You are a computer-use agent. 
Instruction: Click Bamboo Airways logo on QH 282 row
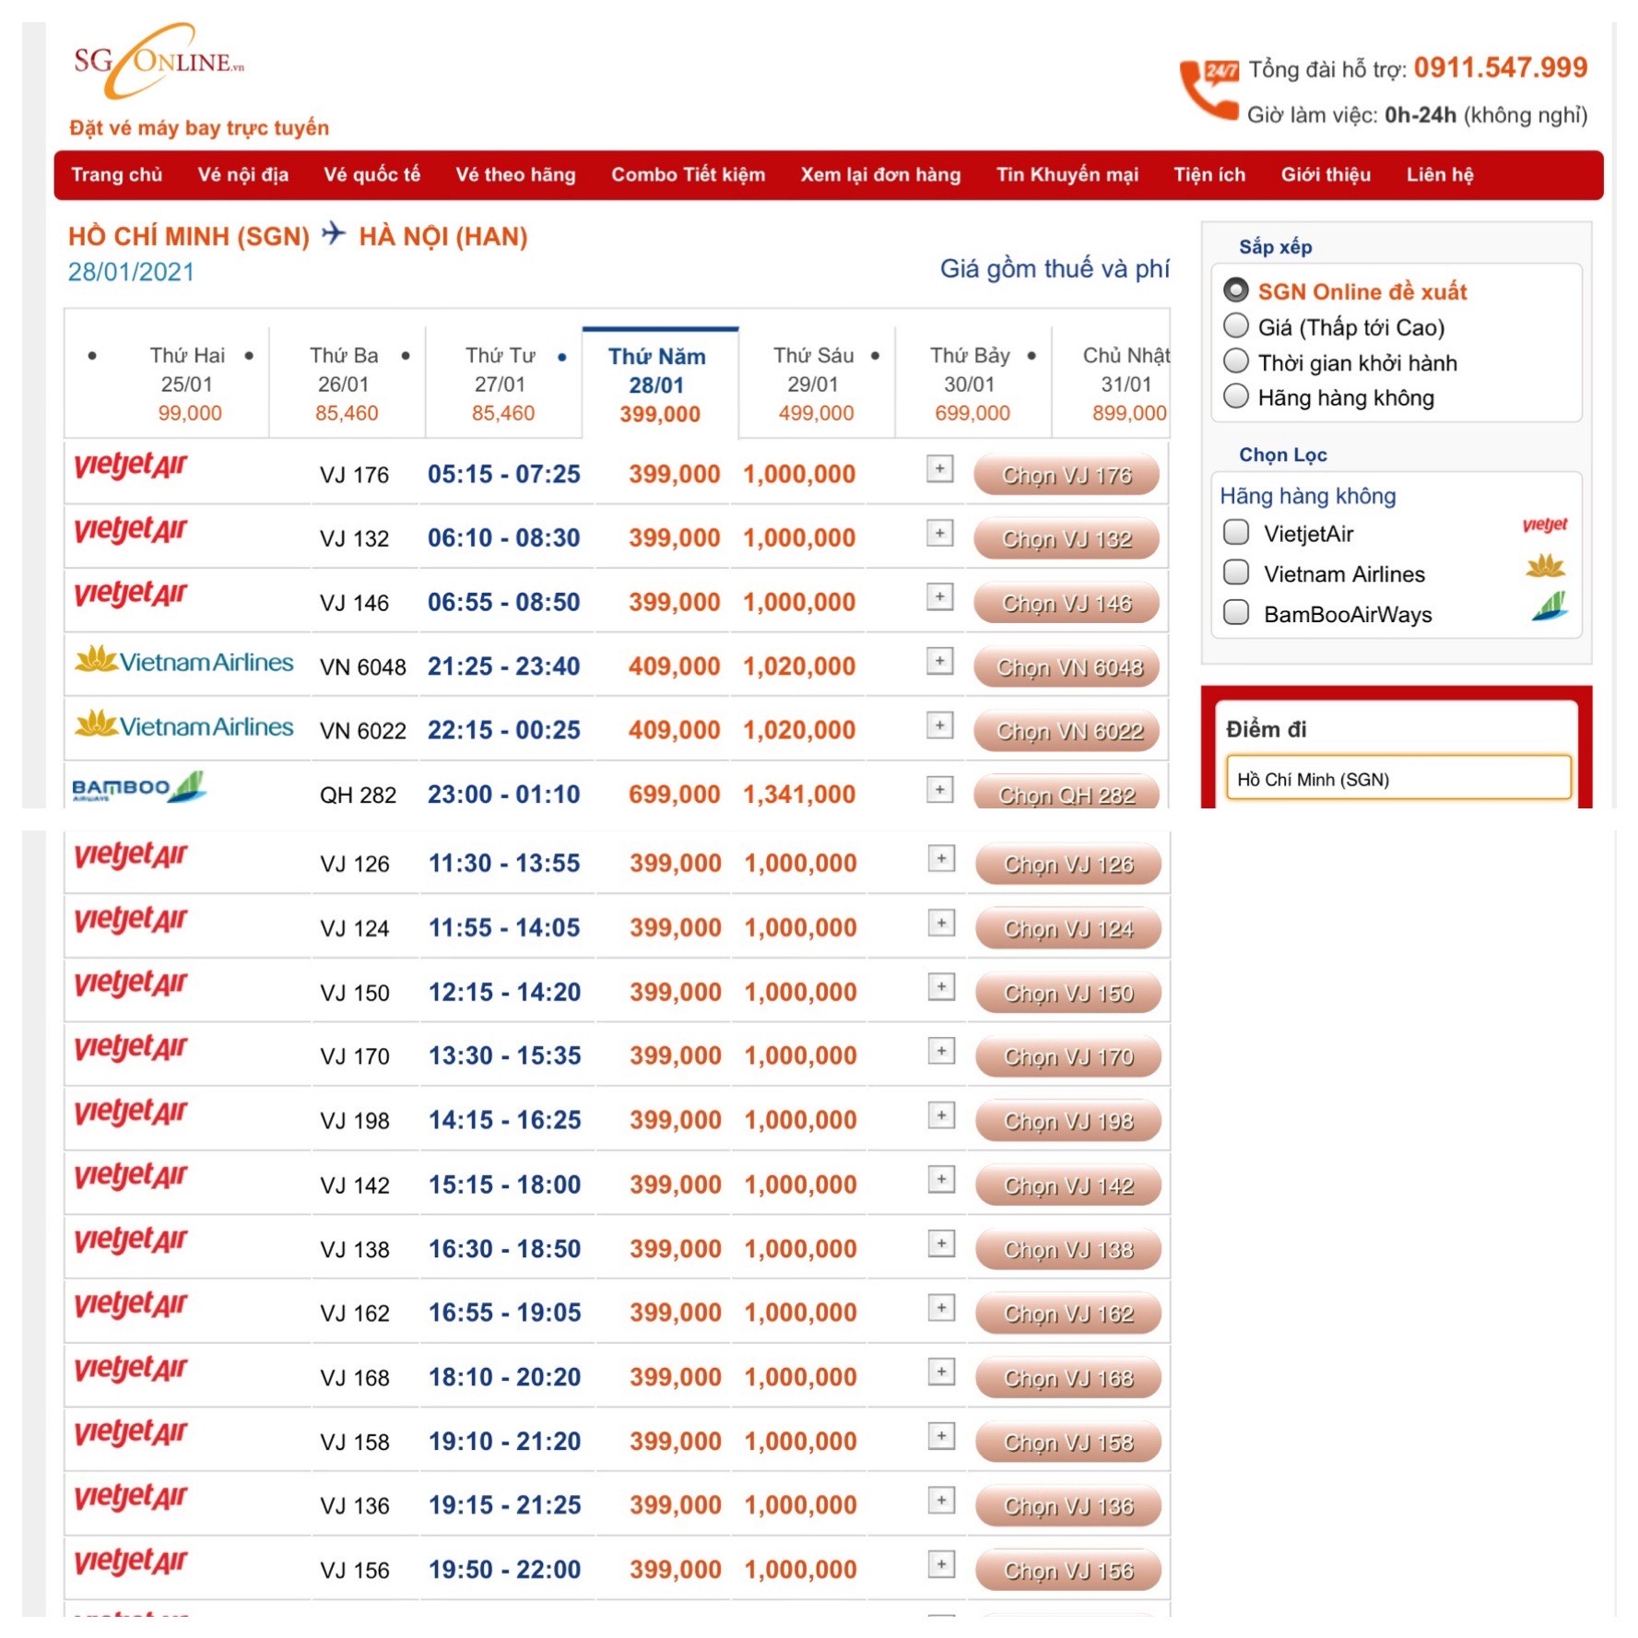tap(138, 787)
